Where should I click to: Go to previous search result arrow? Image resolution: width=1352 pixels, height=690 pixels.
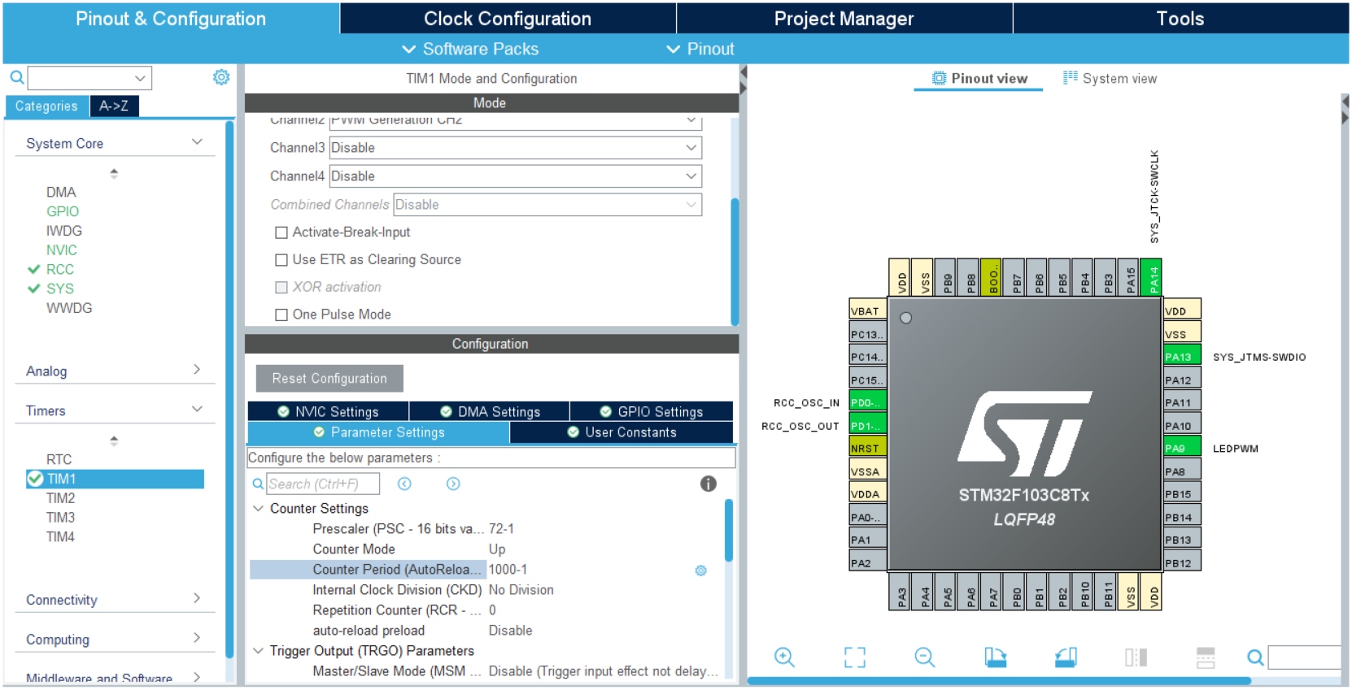coord(404,484)
